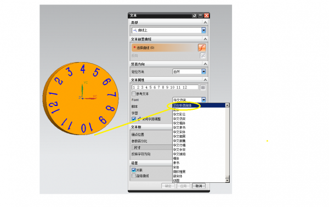This screenshot has height=207, width=329.
Task: Click the select curve icon button
Action: [x=202, y=48]
